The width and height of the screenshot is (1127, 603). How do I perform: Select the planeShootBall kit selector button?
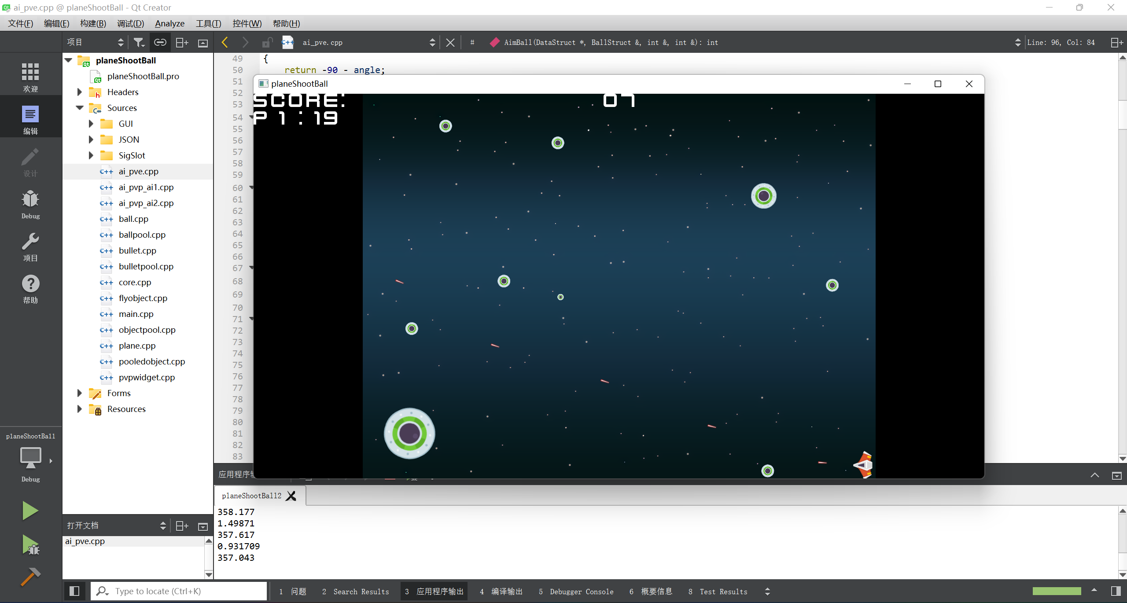[30, 458]
